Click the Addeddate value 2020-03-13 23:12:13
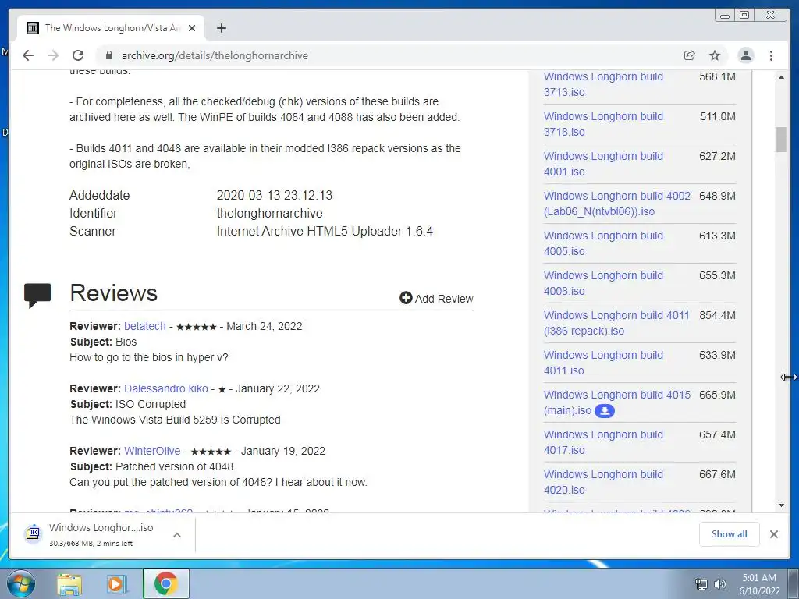Screen dimensions: 799x599 [x=274, y=196]
